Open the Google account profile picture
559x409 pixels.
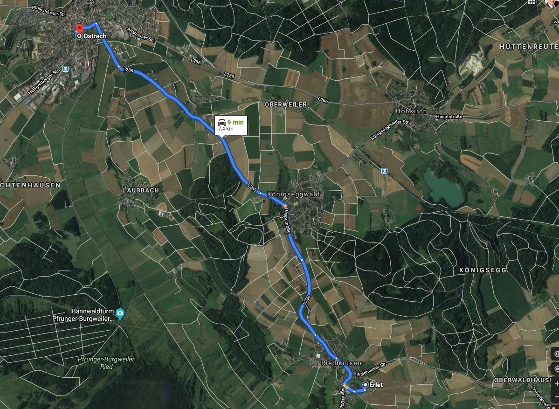pos(552,2)
